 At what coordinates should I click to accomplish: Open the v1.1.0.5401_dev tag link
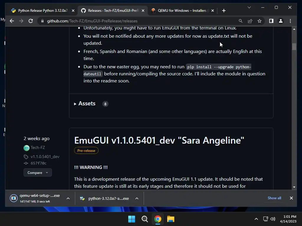click(x=45, y=157)
